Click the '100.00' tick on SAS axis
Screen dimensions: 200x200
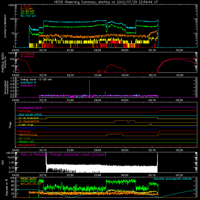pyautogui.click(x=10, y=153)
